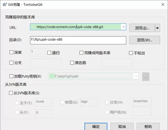
Task: Expand the Putty key file dropdown
Action: (136, 76)
